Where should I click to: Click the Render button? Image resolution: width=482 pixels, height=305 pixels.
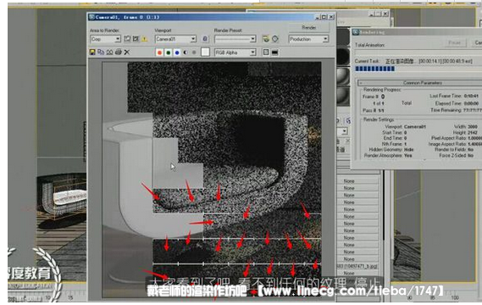click(x=308, y=28)
